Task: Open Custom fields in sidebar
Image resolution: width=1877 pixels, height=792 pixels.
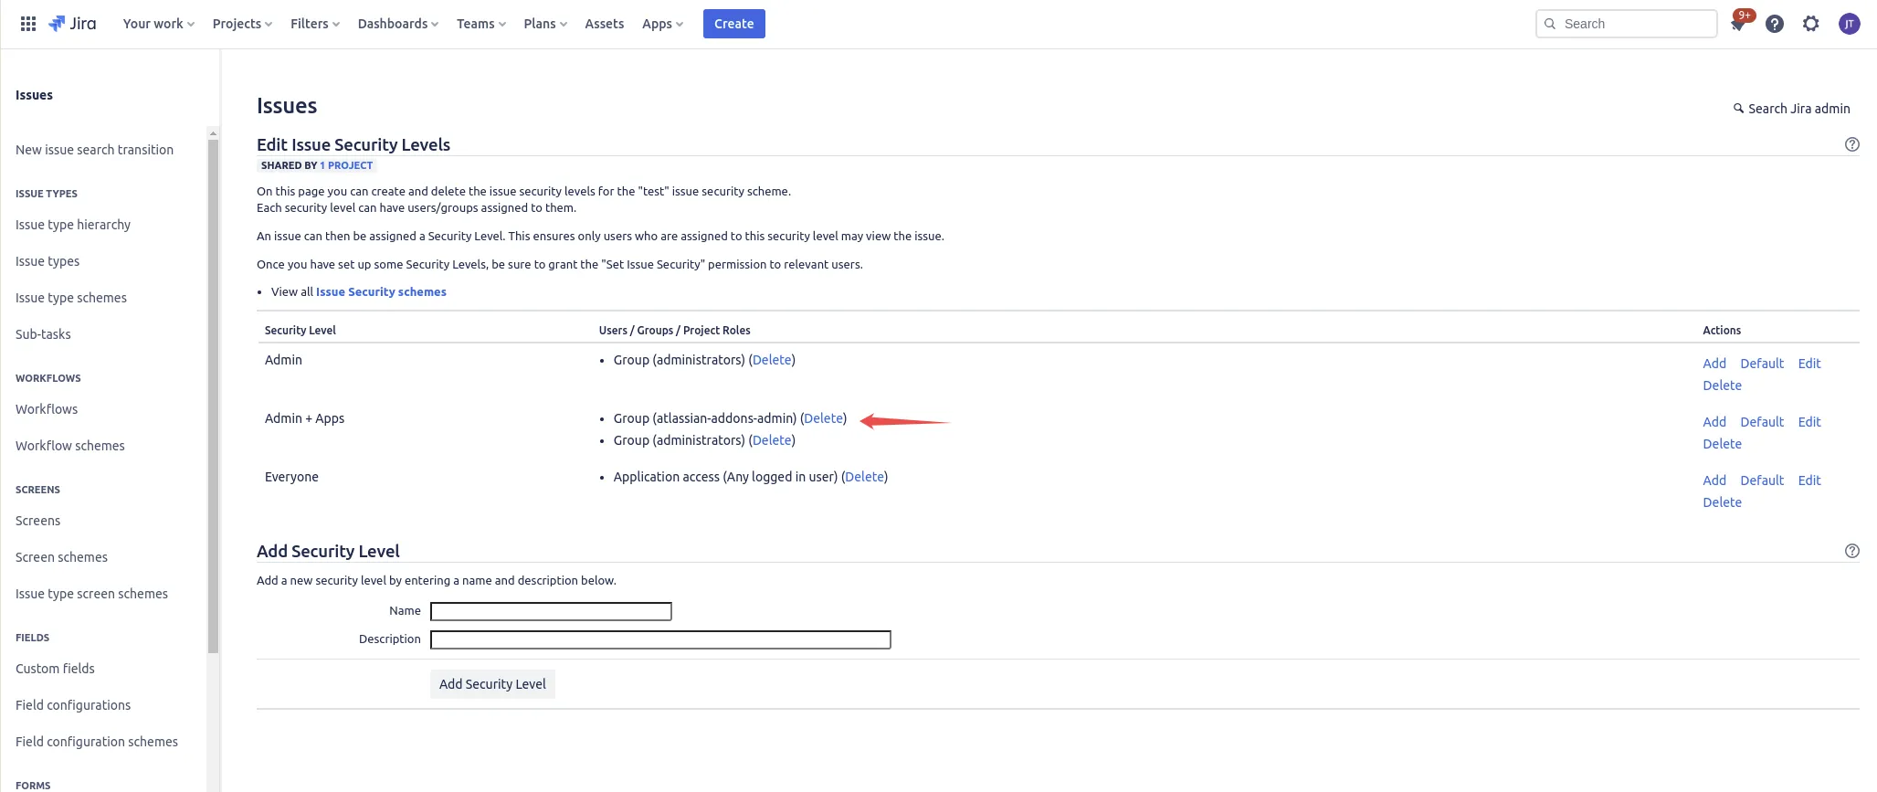Action: pyautogui.click(x=55, y=669)
